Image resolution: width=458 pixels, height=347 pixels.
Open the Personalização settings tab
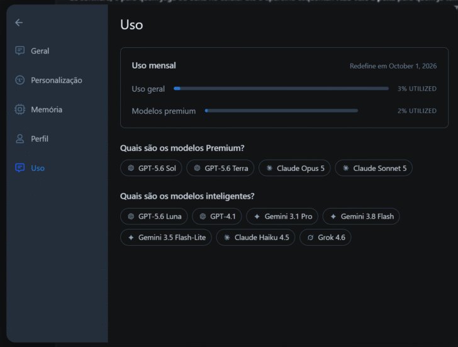(57, 80)
